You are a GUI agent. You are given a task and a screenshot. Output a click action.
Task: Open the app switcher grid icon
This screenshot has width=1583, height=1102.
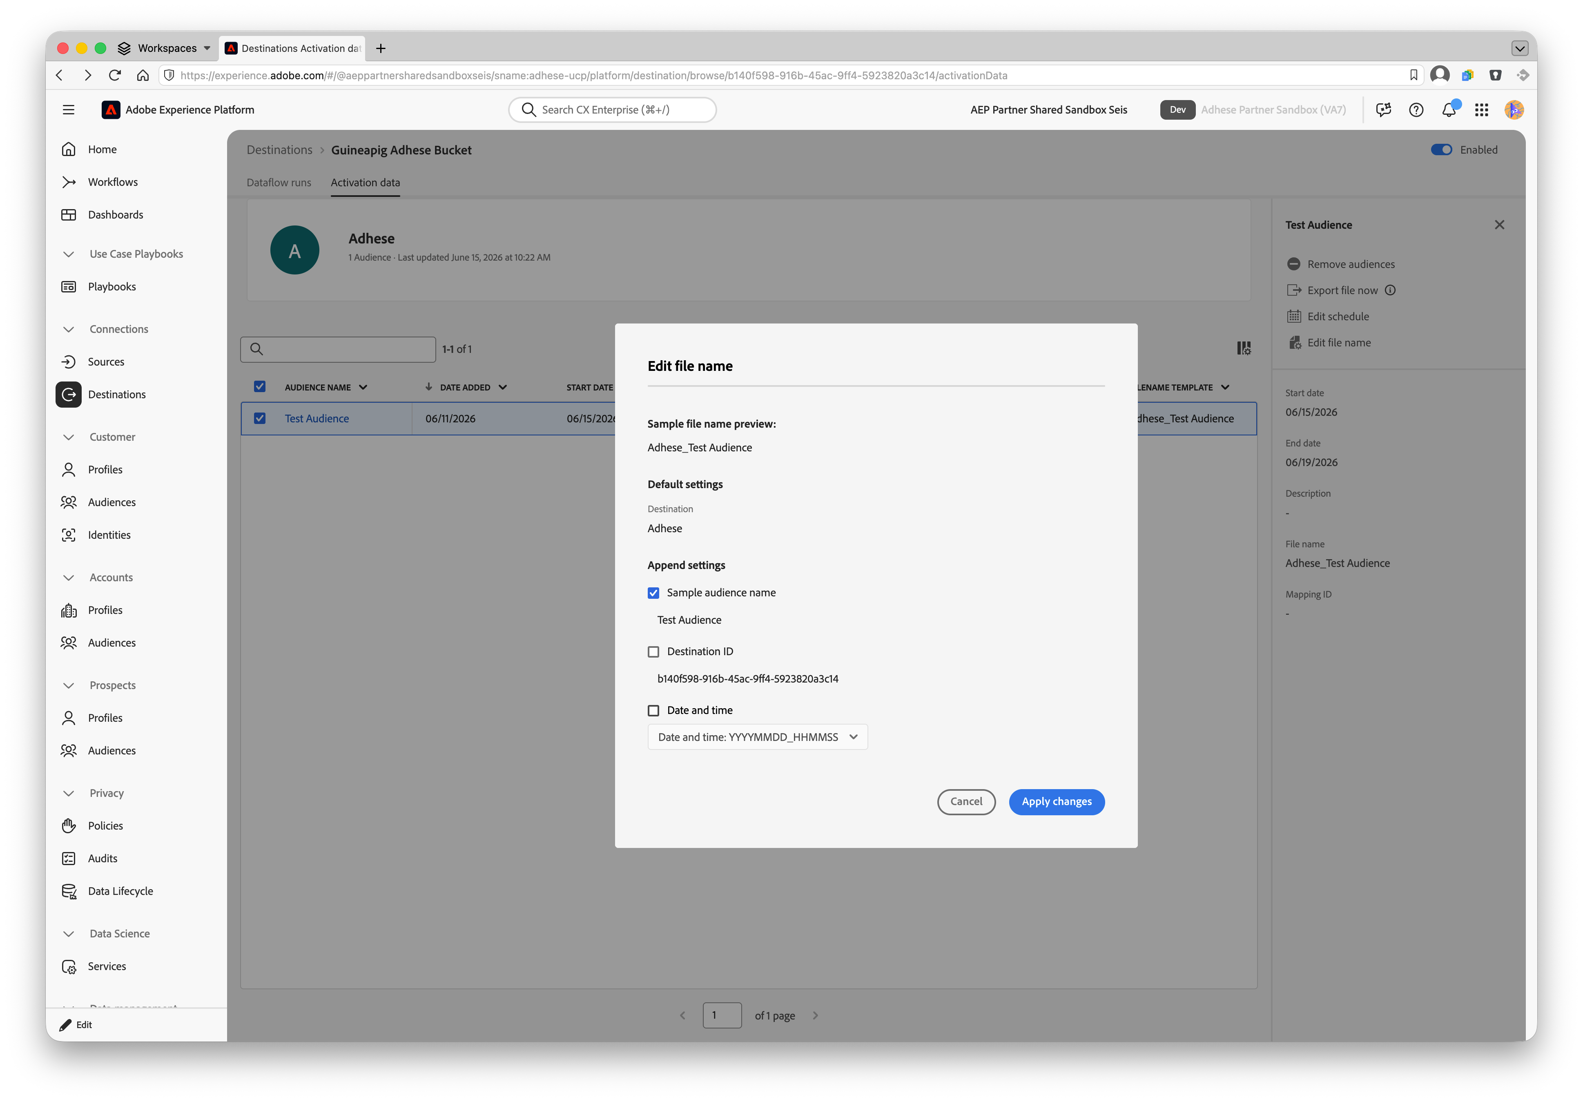tap(1482, 109)
